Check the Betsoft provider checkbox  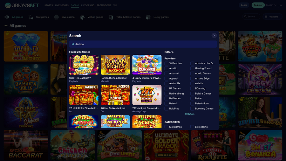tap(166, 103)
